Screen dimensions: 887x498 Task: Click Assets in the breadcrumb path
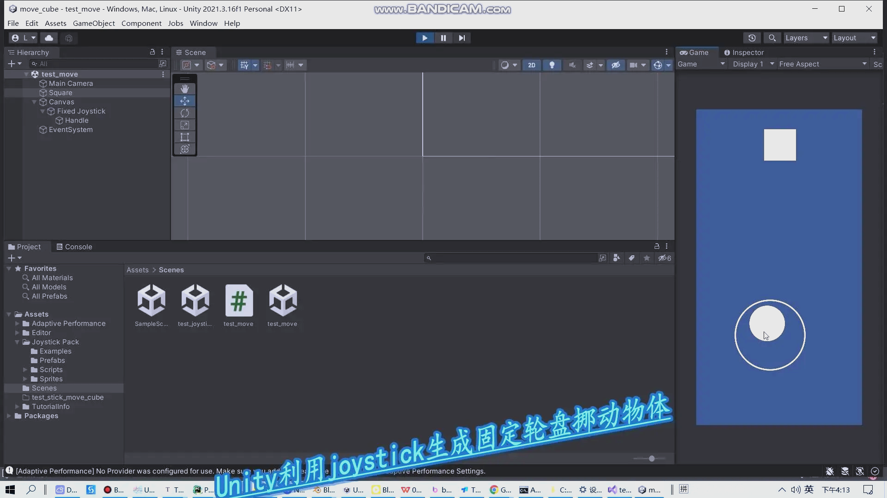click(x=138, y=270)
